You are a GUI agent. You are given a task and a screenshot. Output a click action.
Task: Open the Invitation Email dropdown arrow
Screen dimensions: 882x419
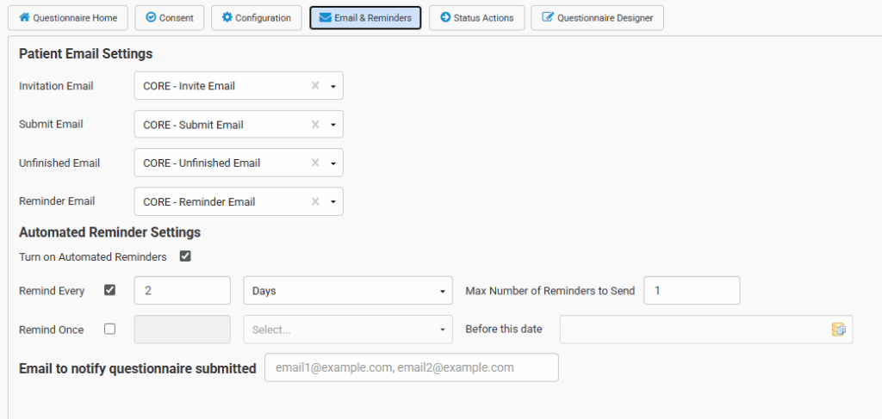coord(333,86)
